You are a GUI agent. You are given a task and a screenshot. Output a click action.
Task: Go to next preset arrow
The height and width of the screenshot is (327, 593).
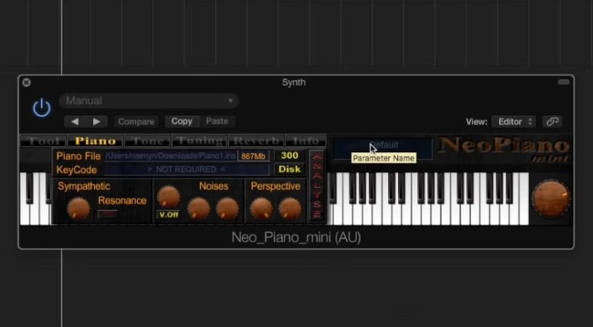(97, 122)
